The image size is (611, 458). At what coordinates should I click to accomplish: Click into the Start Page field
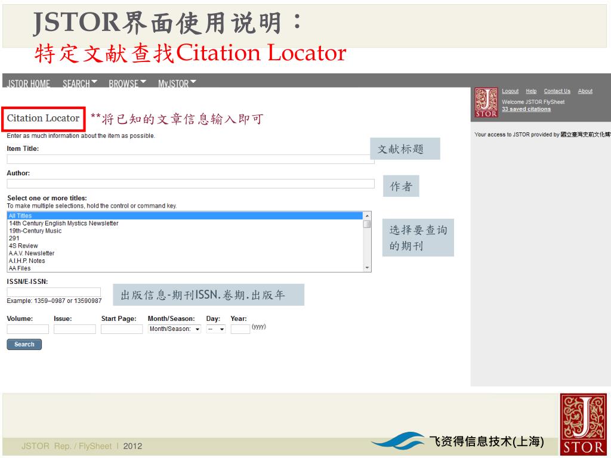[x=122, y=329]
